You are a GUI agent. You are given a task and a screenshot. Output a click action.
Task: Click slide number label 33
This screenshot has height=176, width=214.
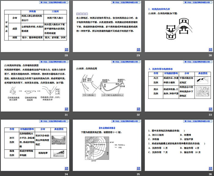pos(210,115)
